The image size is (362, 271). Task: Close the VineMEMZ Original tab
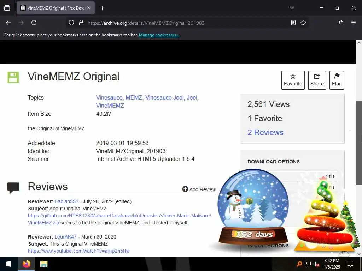pos(89,8)
